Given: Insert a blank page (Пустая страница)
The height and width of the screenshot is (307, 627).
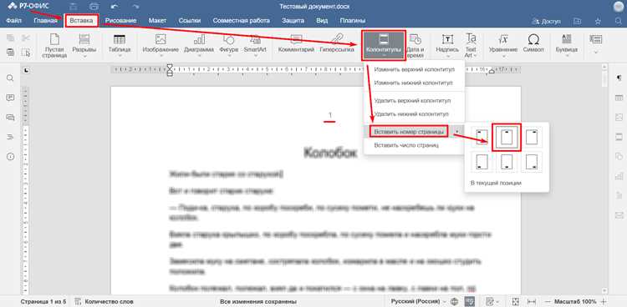Looking at the screenshot, I should click(x=54, y=46).
